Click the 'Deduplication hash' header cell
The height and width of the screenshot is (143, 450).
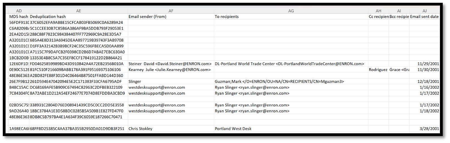tap(79, 17)
